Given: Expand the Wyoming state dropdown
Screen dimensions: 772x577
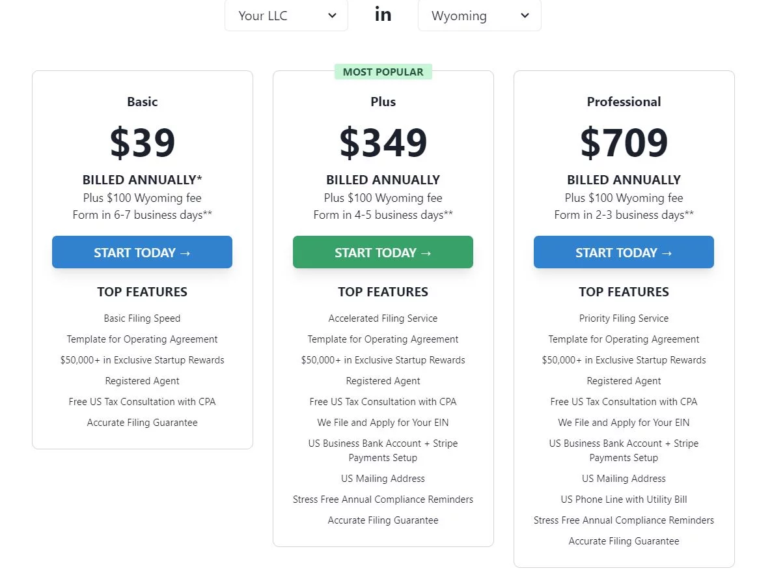Looking at the screenshot, I should (x=479, y=16).
